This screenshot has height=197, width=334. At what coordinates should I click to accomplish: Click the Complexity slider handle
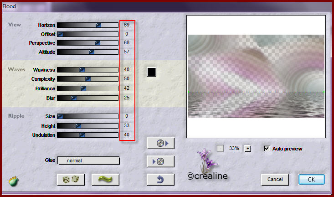88,79
